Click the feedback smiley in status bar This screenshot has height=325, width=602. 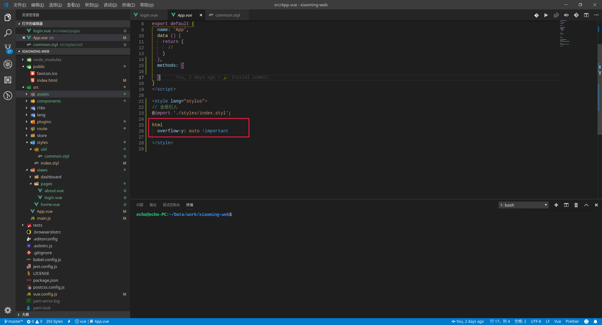[586, 322]
